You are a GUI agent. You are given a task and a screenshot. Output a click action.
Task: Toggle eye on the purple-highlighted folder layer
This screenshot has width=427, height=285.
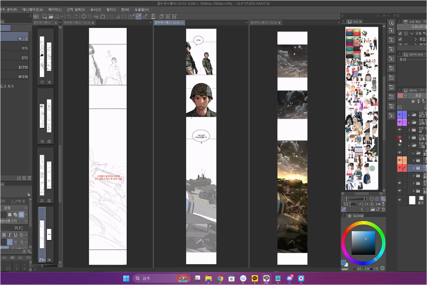tap(400, 122)
